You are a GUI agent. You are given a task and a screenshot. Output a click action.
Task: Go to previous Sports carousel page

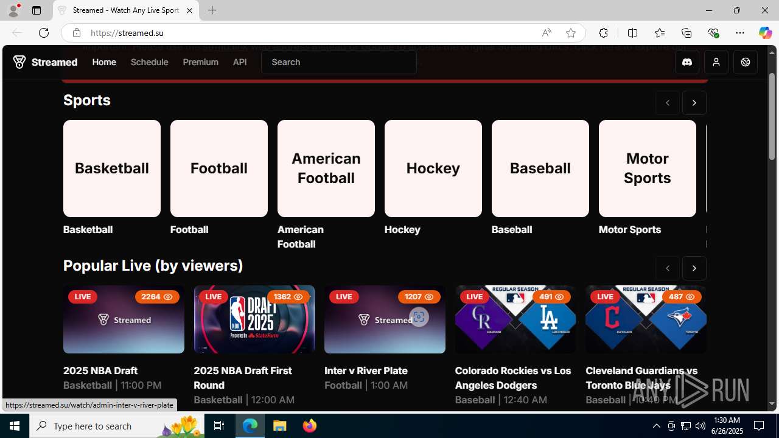tap(668, 103)
